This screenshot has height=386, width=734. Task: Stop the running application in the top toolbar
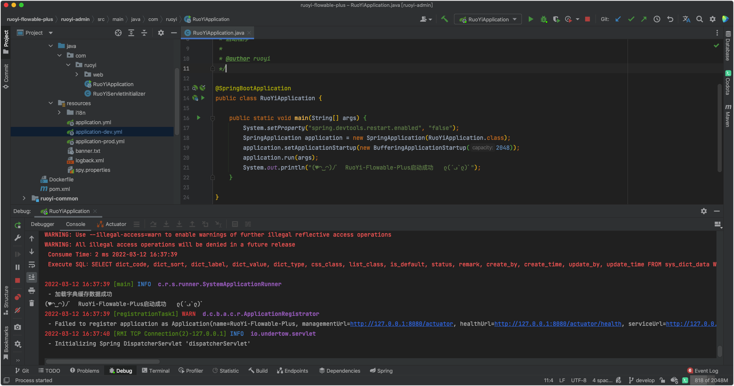point(588,19)
